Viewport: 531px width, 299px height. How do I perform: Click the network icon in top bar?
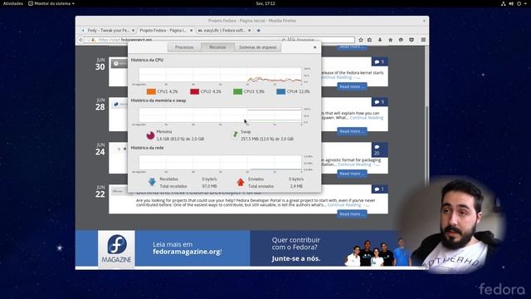504,3
